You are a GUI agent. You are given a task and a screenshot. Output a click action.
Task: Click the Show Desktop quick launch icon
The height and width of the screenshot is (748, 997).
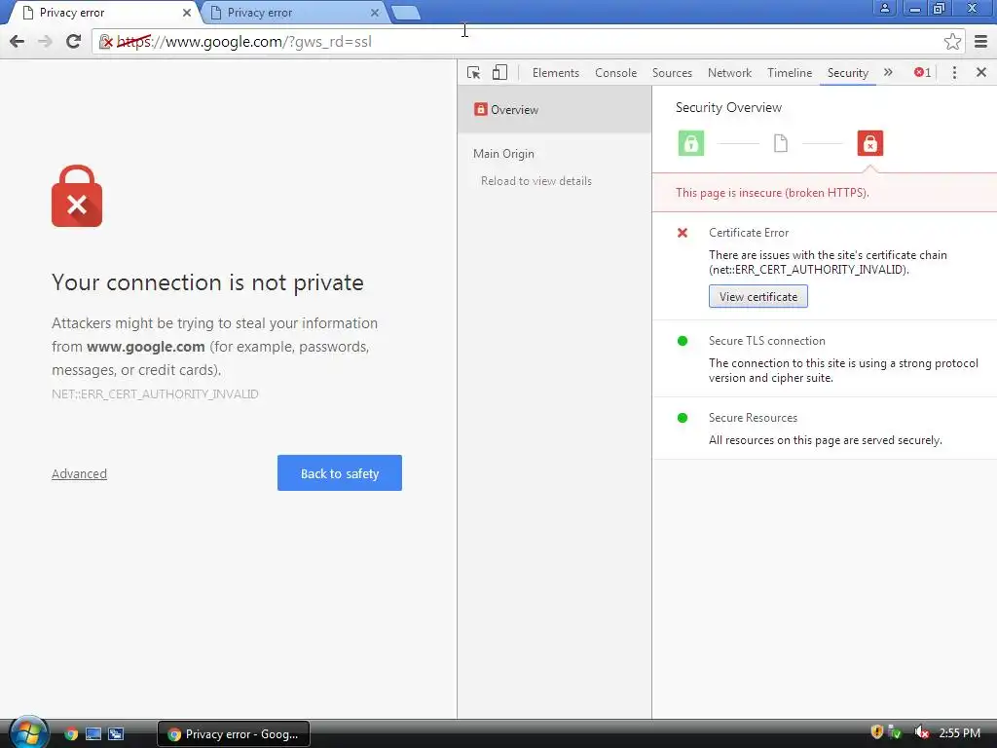point(92,734)
